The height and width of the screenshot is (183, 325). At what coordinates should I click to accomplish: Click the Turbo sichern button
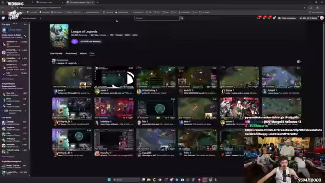click(x=287, y=18)
